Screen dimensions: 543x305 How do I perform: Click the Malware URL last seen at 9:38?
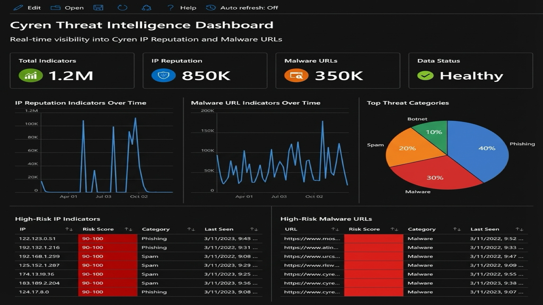pos(497,283)
